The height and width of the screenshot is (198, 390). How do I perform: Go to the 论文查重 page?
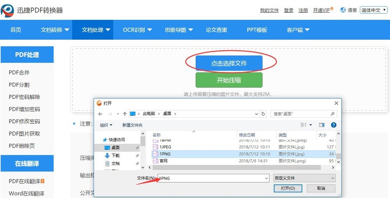pyautogui.click(x=216, y=30)
